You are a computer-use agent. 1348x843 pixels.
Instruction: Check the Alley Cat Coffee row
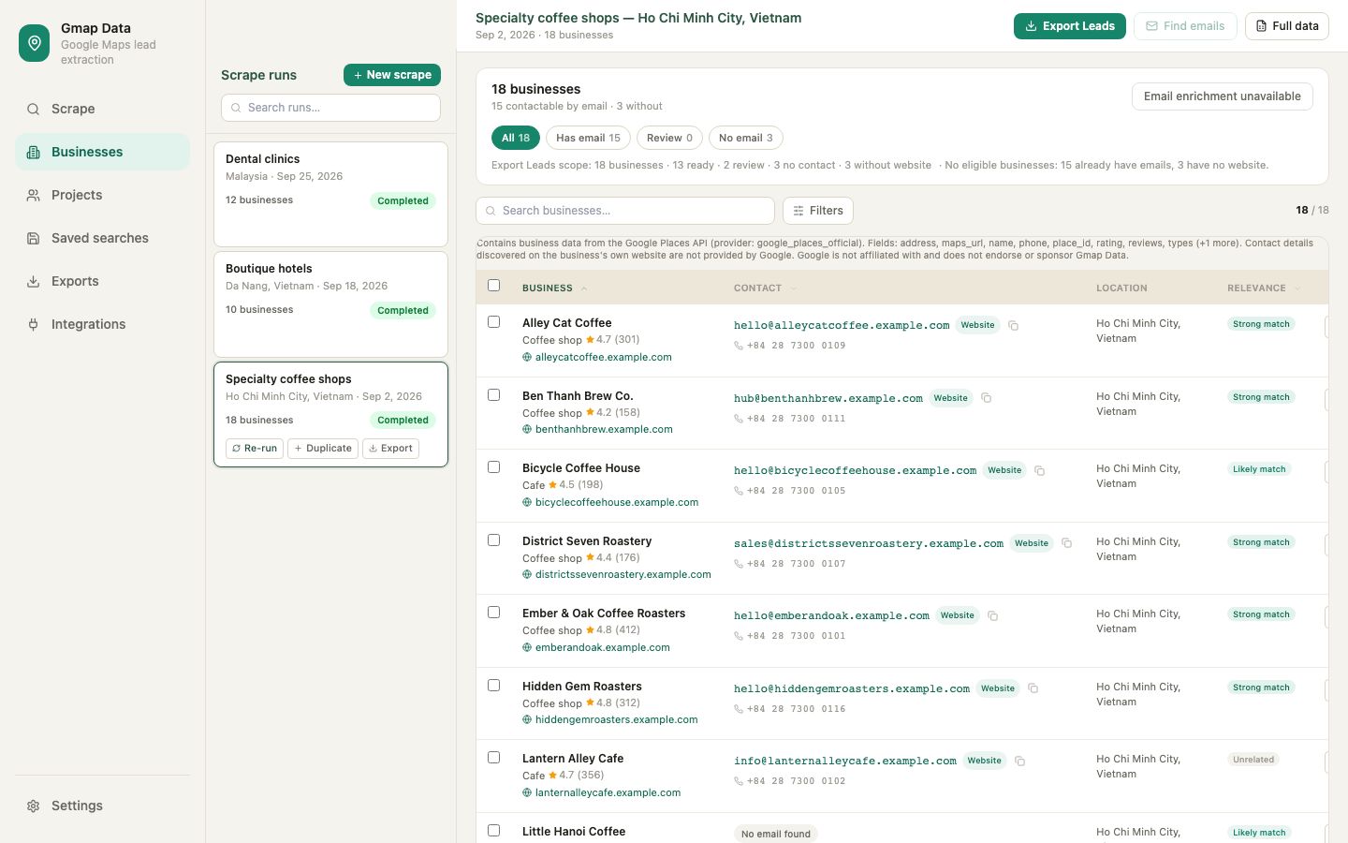pyautogui.click(x=494, y=322)
